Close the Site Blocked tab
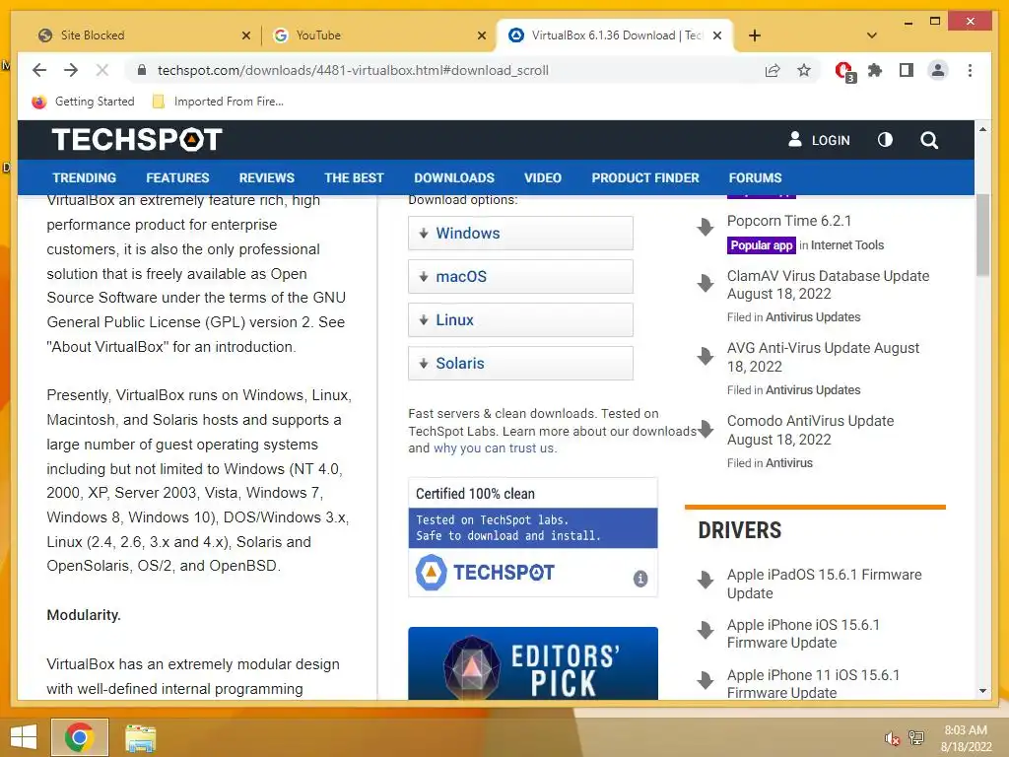 pyautogui.click(x=245, y=35)
